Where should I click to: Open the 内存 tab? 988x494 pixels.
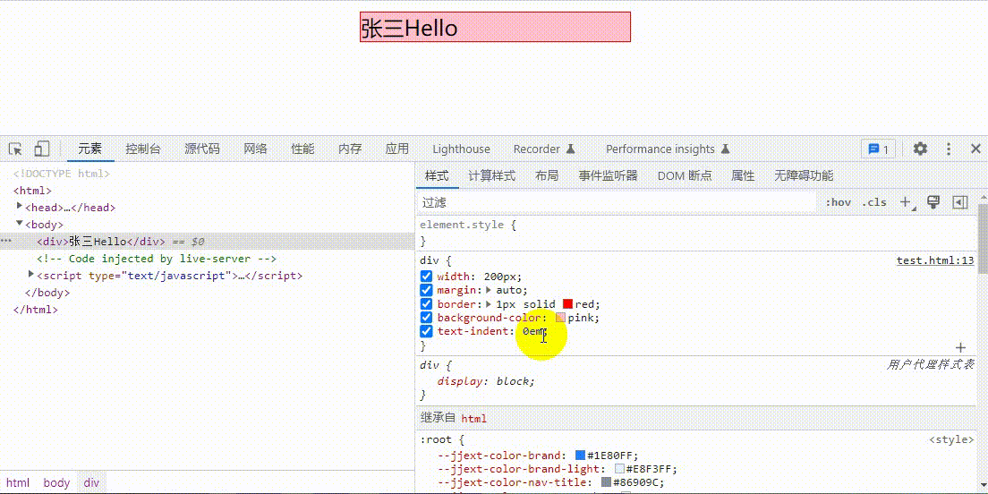pyautogui.click(x=350, y=149)
